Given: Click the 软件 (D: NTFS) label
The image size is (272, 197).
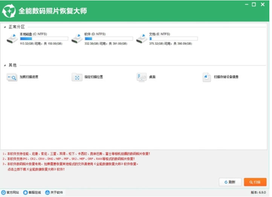Looking at the screenshot, I should [95, 34].
